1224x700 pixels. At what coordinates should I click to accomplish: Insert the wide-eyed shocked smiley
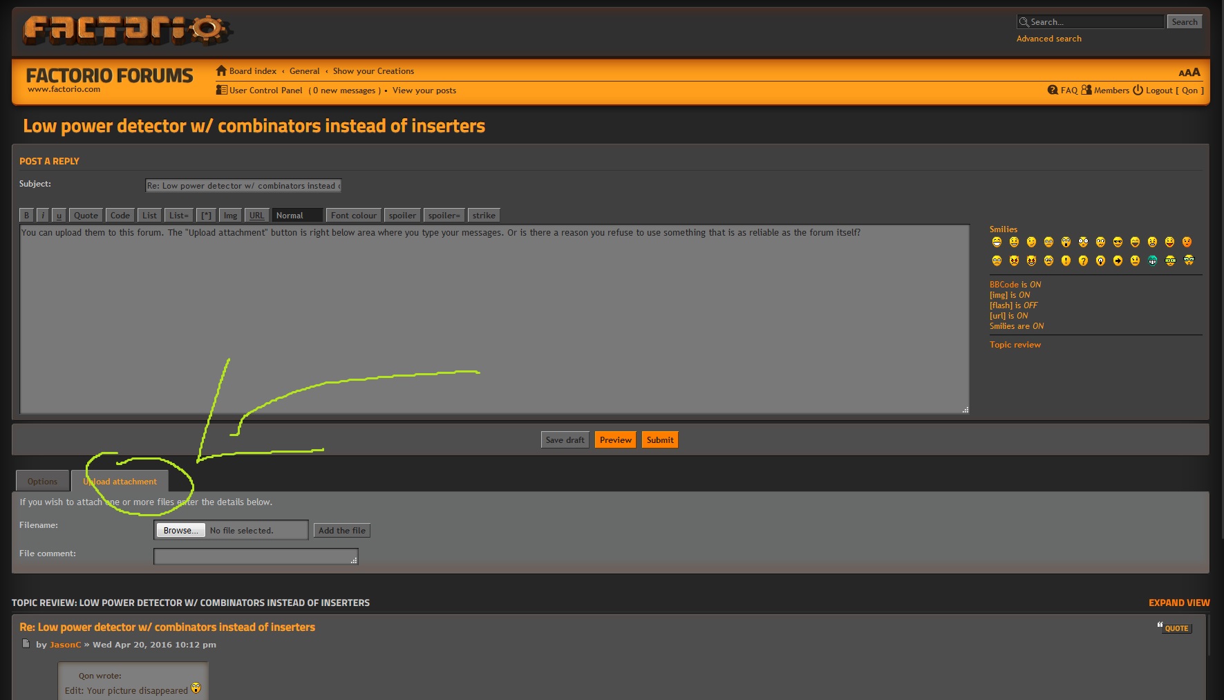pyautogui.click(x=1083, y=242)
